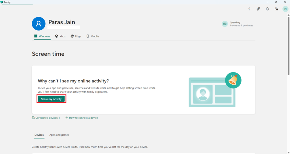
Task: Click the scrollbar up arrow
Action: tap(288, 15)
